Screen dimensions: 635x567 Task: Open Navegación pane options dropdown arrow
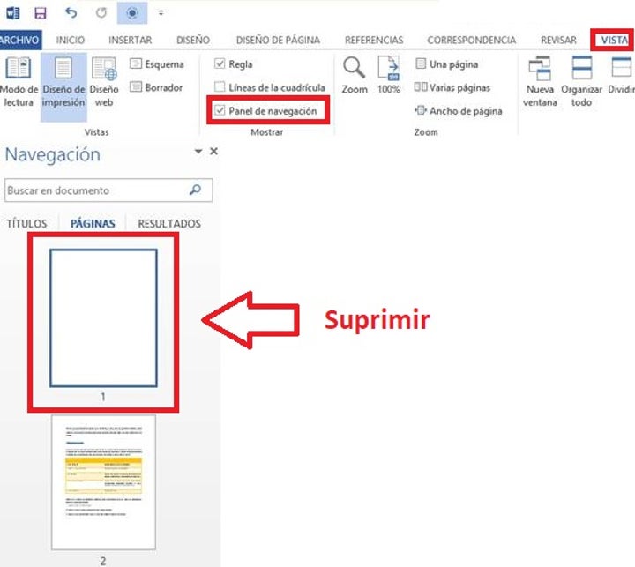pyautogui.click(x=198, y=153)
